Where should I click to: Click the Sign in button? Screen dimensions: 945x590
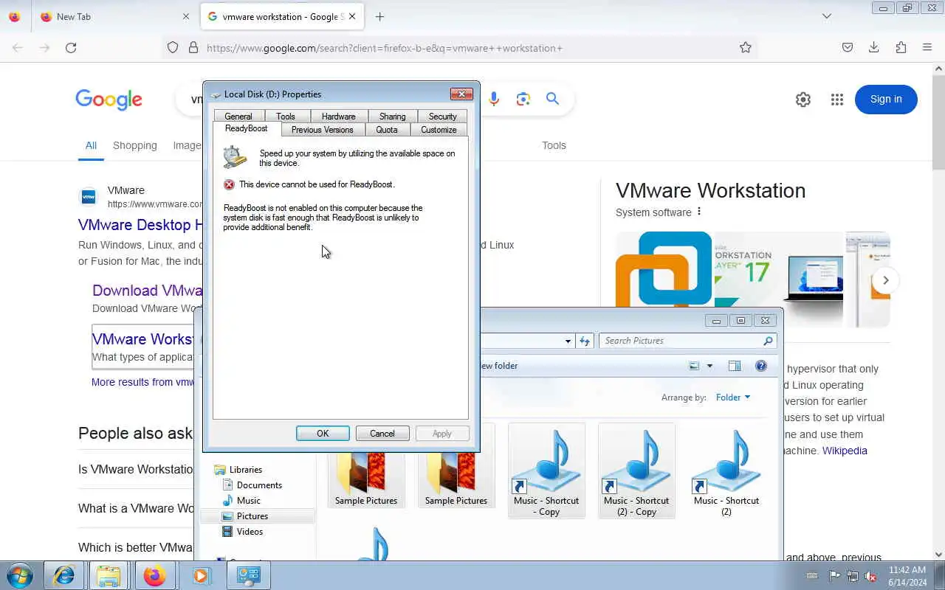[886, 100]
